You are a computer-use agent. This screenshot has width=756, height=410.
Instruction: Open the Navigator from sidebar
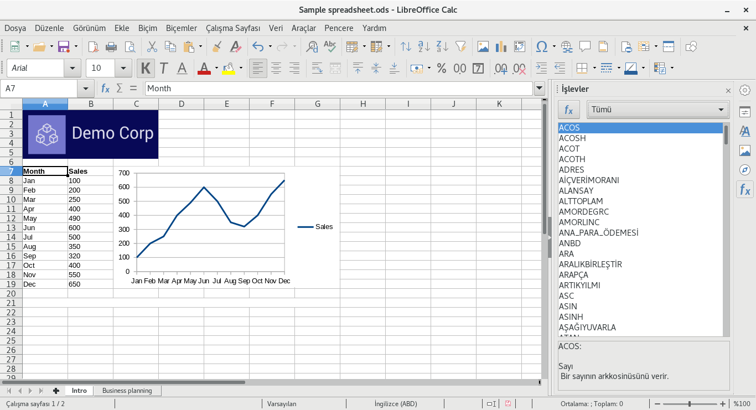click(x=745, y=169)
